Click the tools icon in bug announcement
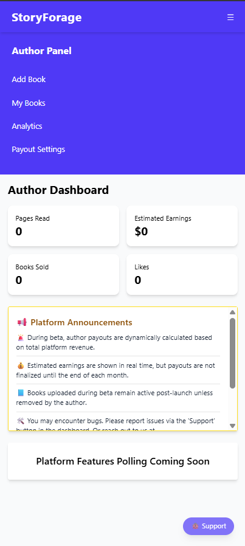This screenshot has width=245, height=546. [20, 421]
